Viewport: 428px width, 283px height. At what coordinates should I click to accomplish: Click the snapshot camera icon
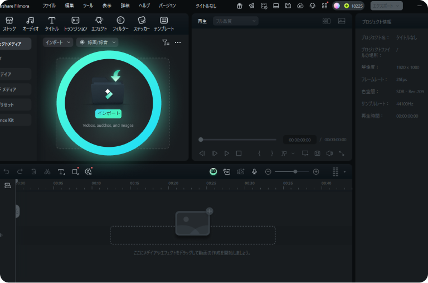pos(317,154)
